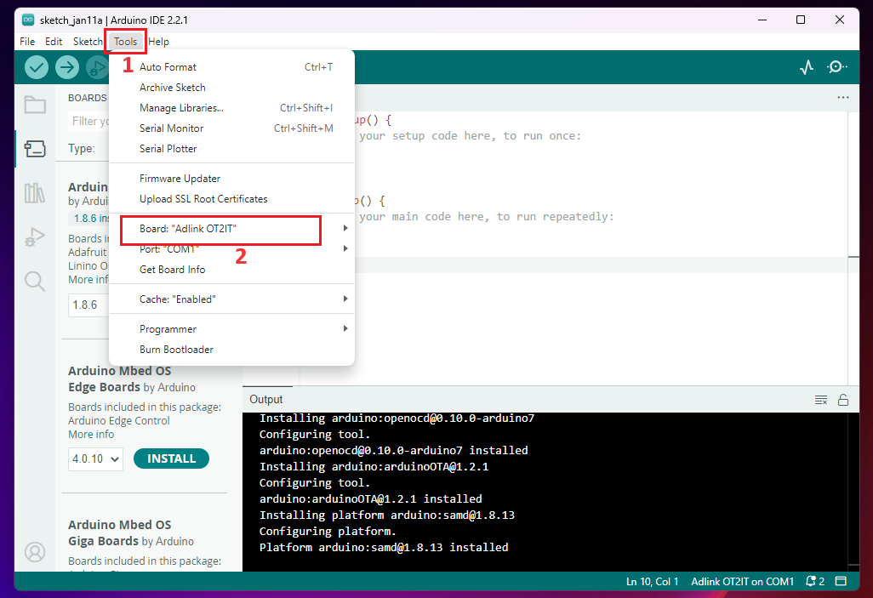This screenshot has height=598, width=873.
Task: Open the Library Manager books icon
Action: [x=35, y=193]
